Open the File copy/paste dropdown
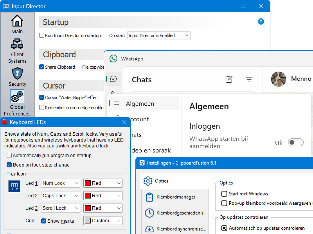The image size is (313, 234). point(93,67)
